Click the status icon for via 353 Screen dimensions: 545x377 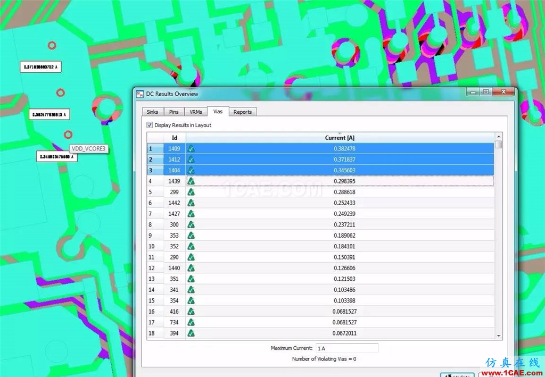click(x=191, y=236)
